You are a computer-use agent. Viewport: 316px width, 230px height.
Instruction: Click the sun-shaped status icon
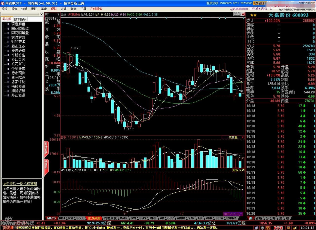tap(262, 227)
